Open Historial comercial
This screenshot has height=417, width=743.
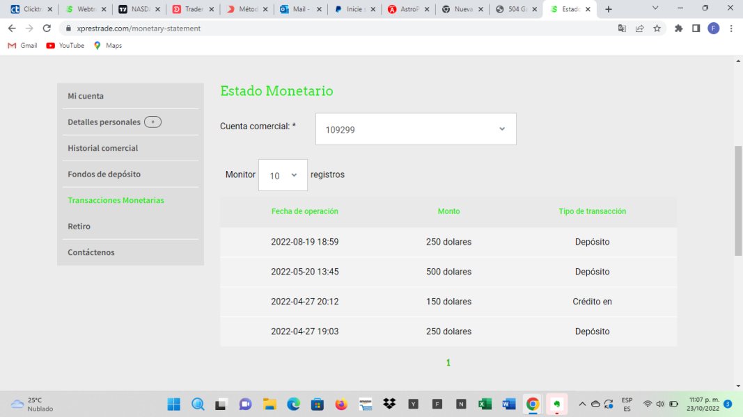(103, 148)
